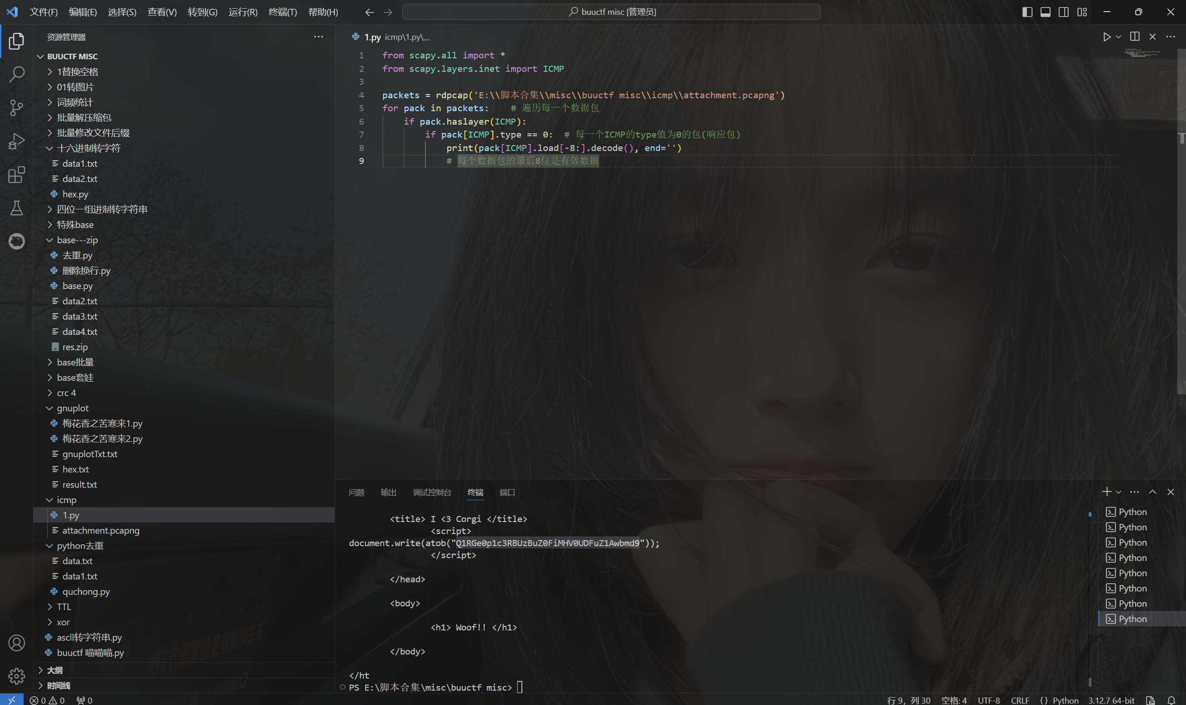This screenshot has height=705, width=1186.
Task: Click the remote window status icon
Action: (12, 700)
